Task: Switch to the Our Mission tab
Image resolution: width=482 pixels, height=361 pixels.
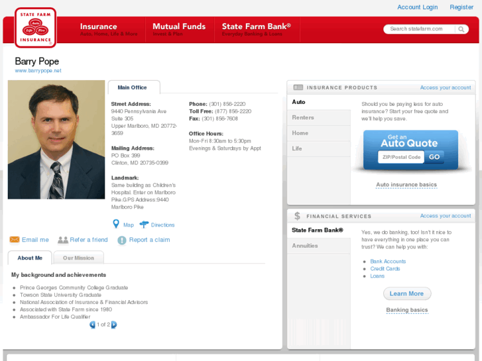Action: pyautogui.click(x=78, y=258)
